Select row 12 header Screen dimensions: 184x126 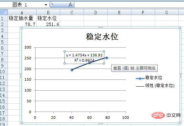(4, 83)
